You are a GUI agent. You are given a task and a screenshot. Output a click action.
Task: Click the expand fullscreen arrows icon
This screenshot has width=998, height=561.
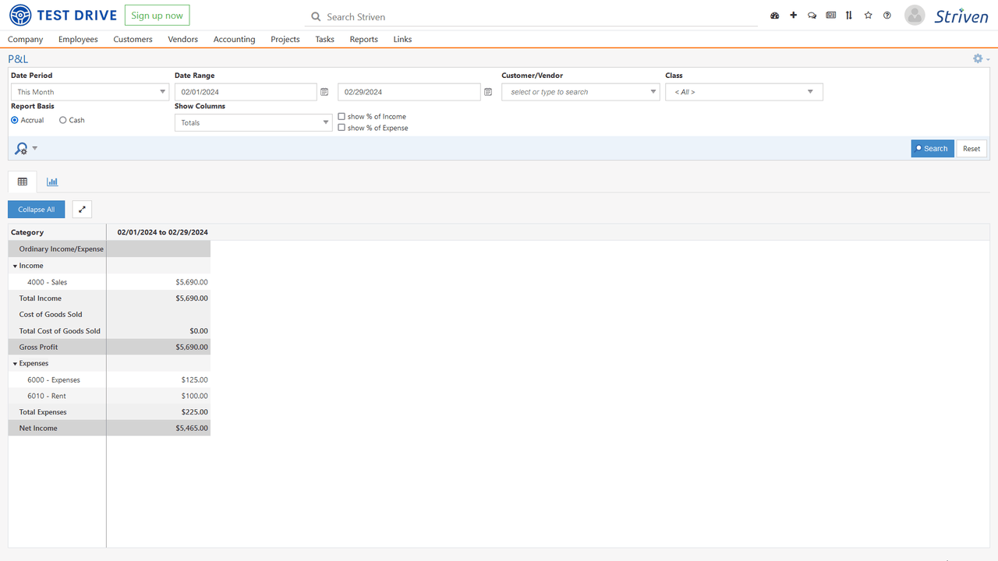point(82,210)
